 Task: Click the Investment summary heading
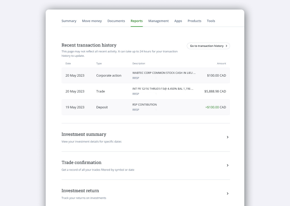[x=84, y=134]
